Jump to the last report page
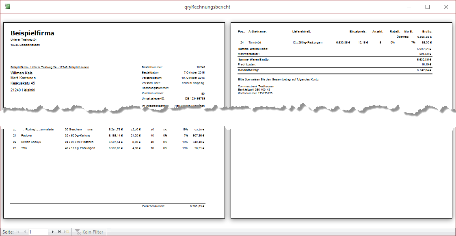 [60, 232]
